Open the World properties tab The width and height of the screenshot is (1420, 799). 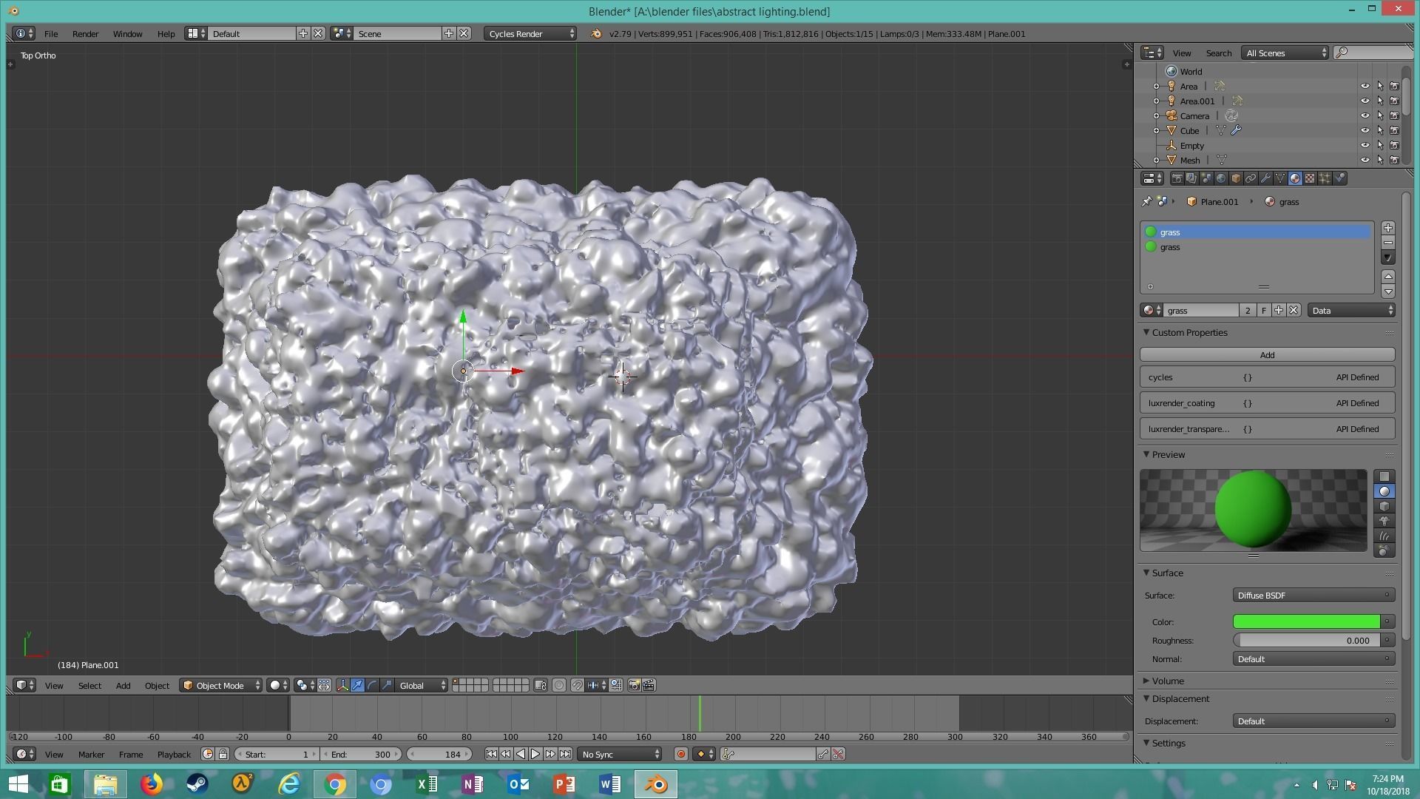pyautogui.click(x=1221, y=178)
